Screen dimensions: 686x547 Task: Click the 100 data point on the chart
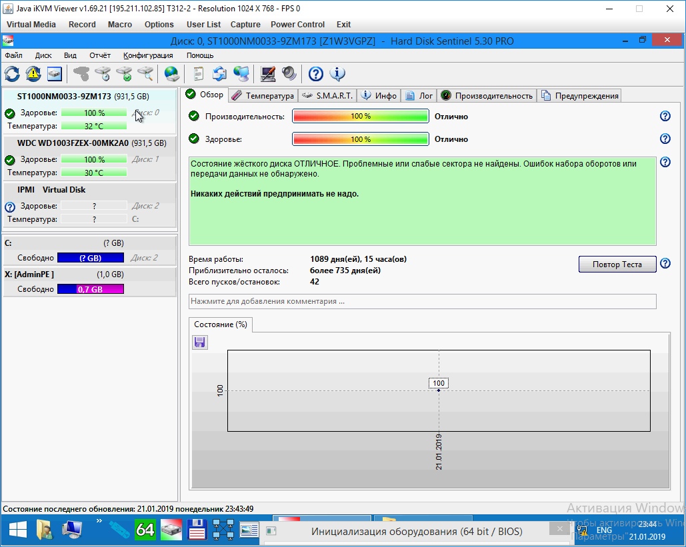coord(439,390)
